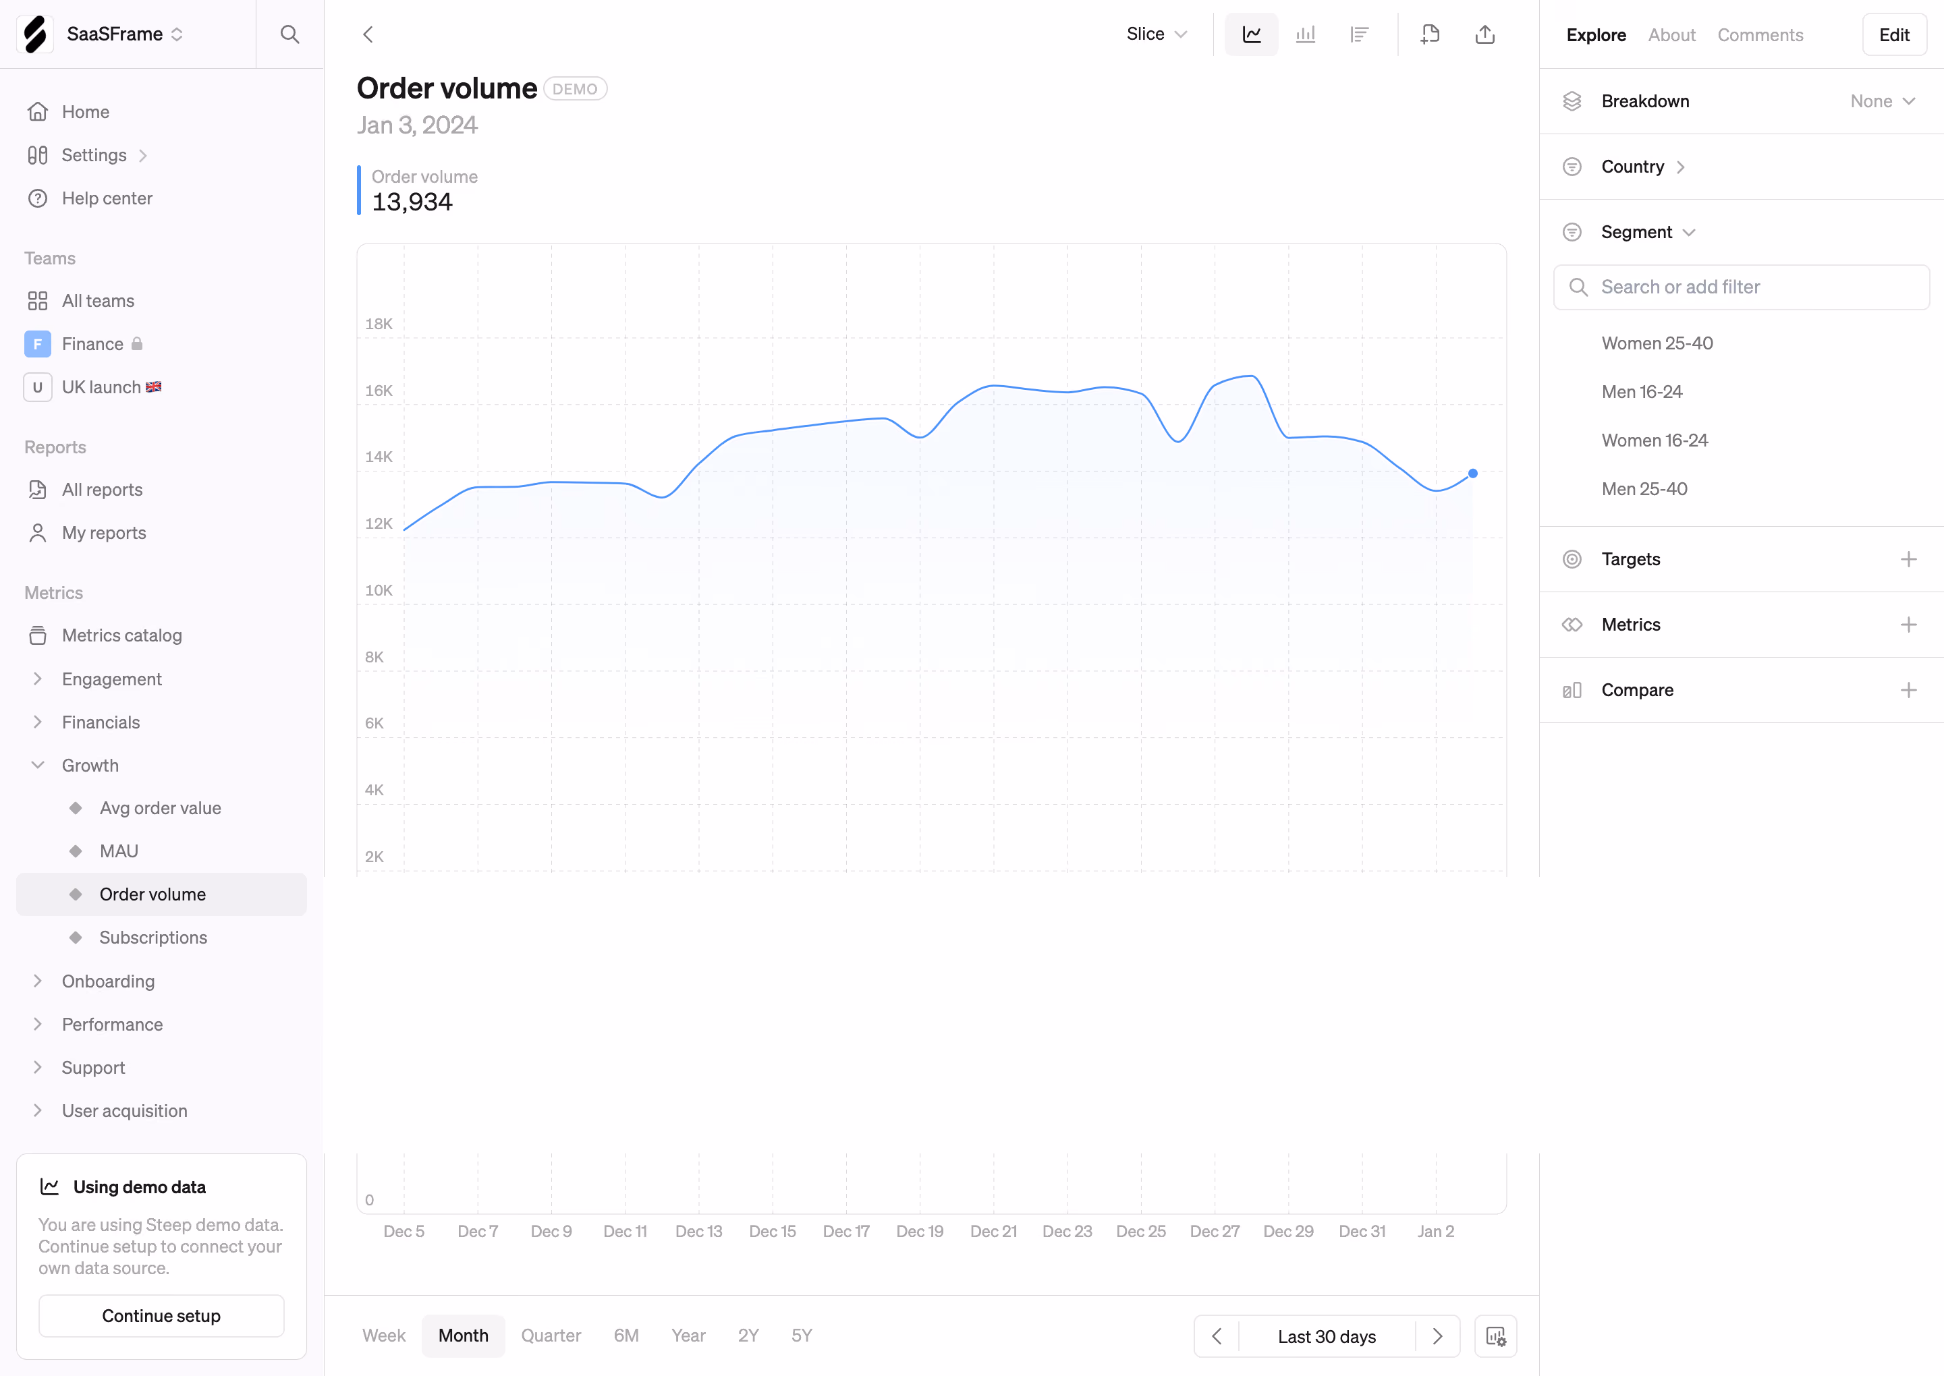
Task: Switch to line chart view
Action: [1252, 35]
